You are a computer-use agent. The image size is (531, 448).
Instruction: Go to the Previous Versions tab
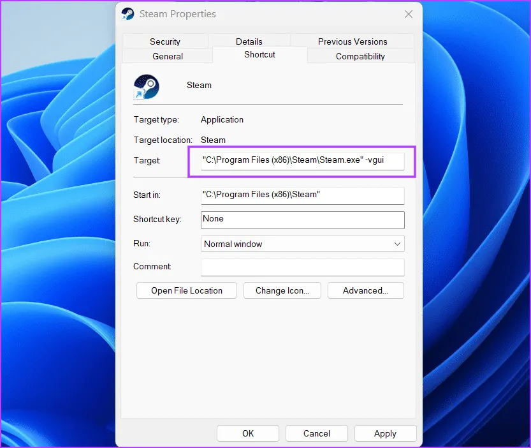[353, 41]
